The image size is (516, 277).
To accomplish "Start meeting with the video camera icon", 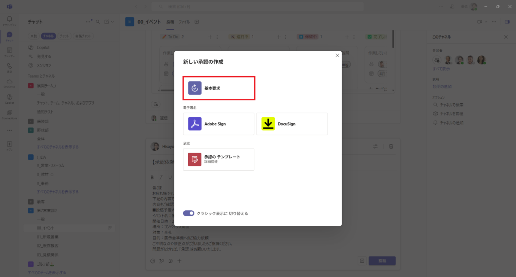I will 480,22.
